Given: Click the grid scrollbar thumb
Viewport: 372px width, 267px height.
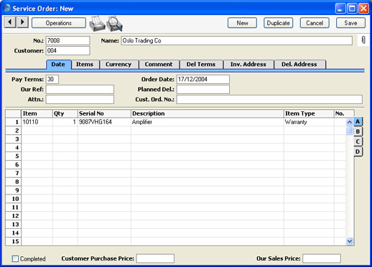Looking at the screenshot, I should [x=350, y=131].
